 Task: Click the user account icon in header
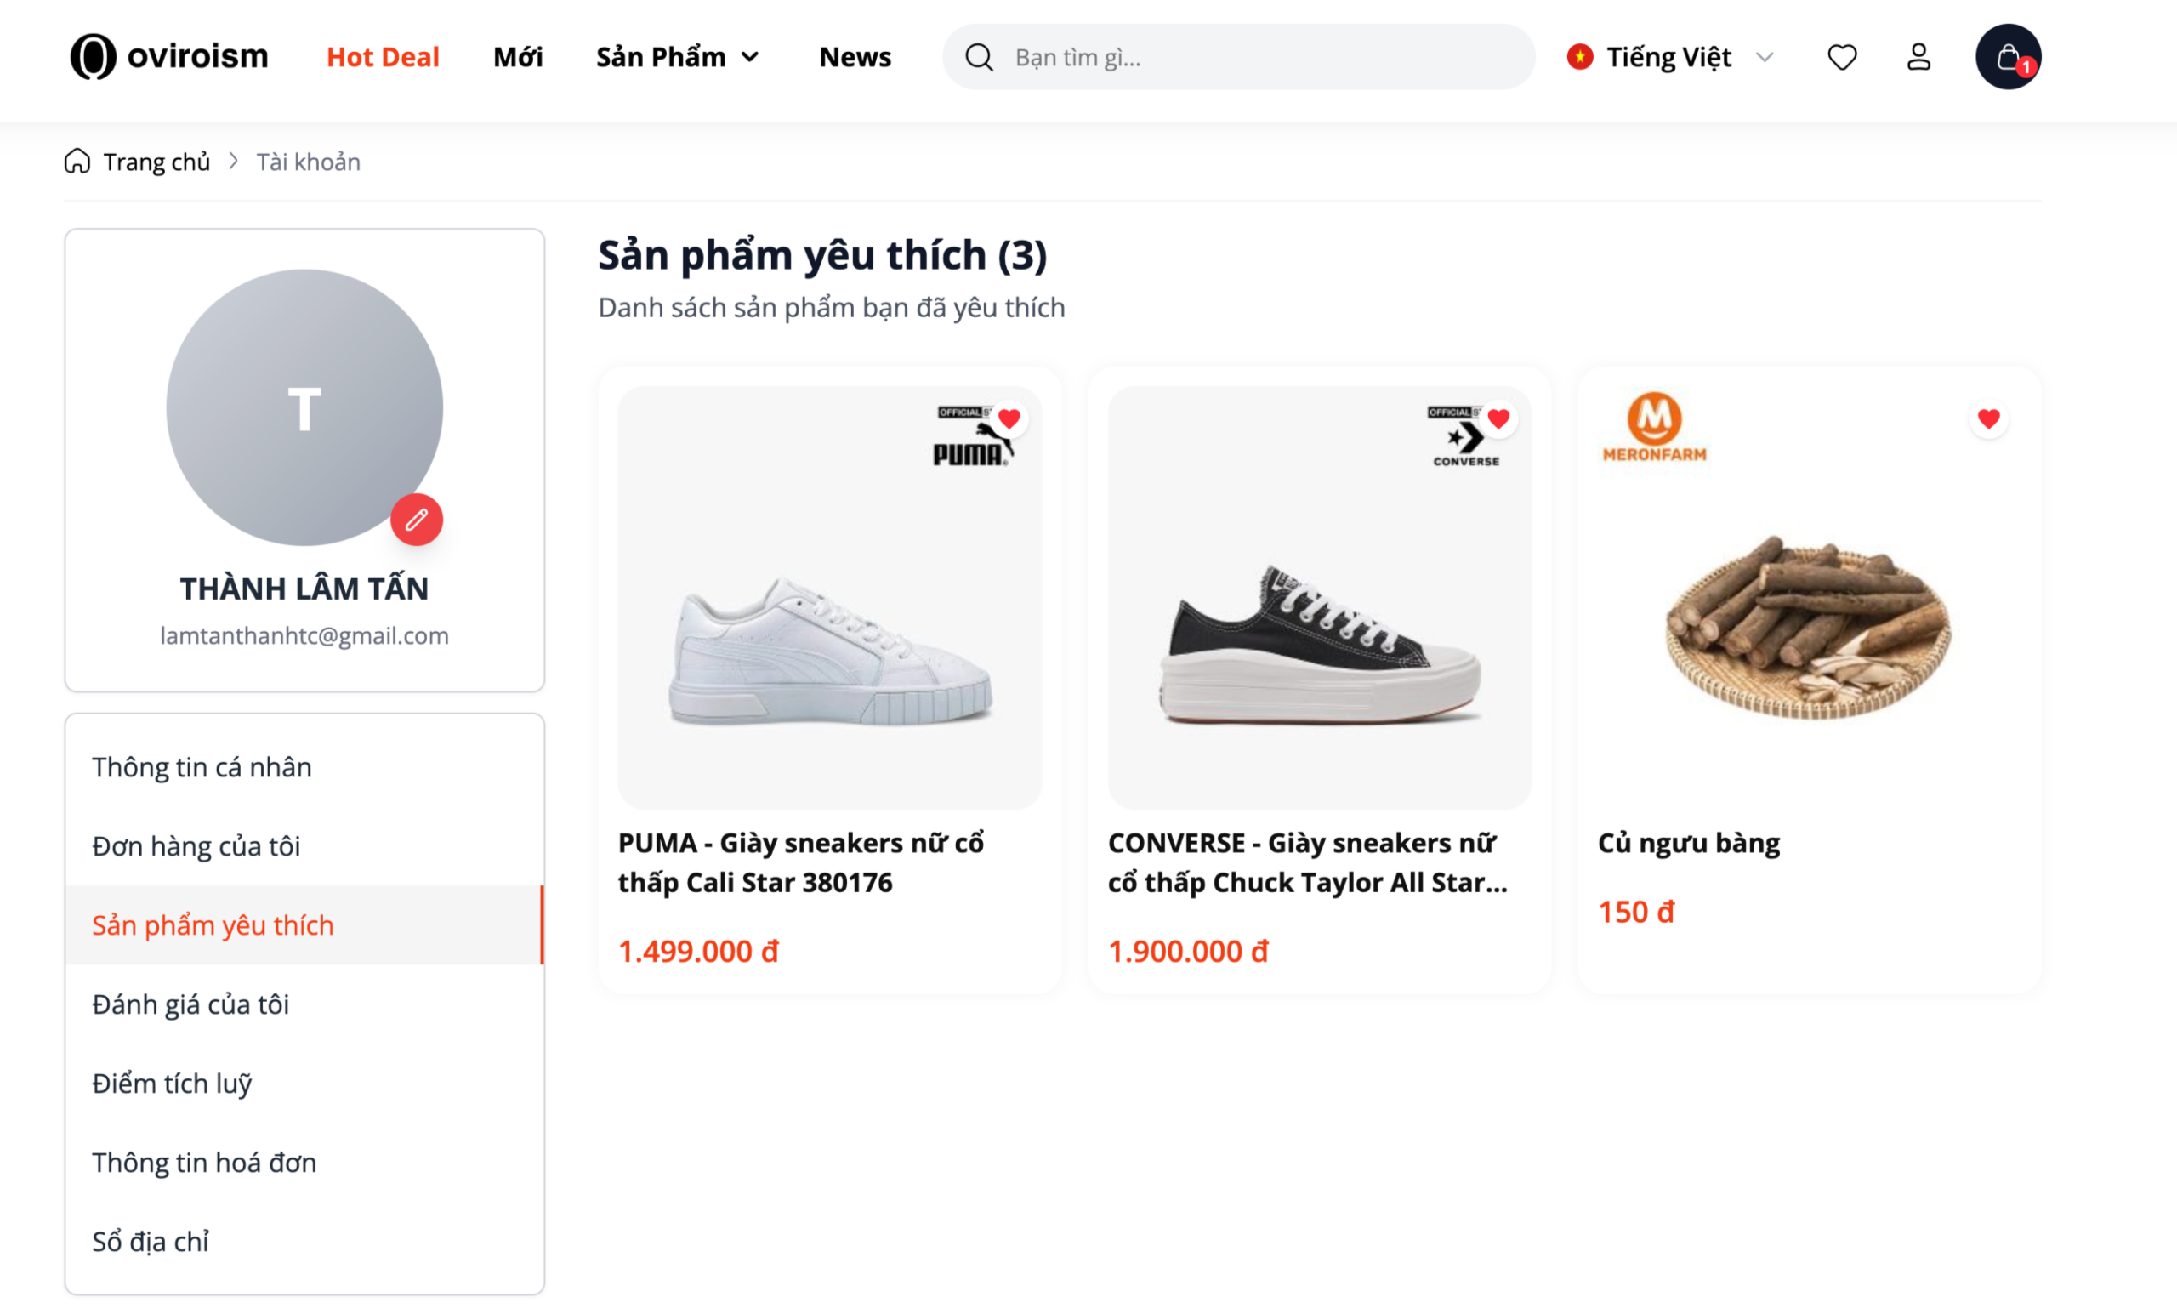pos(1918,58)
